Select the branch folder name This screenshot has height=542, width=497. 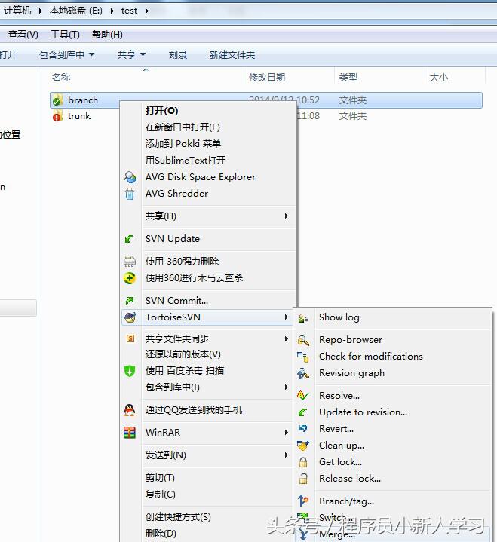point(83,100)
